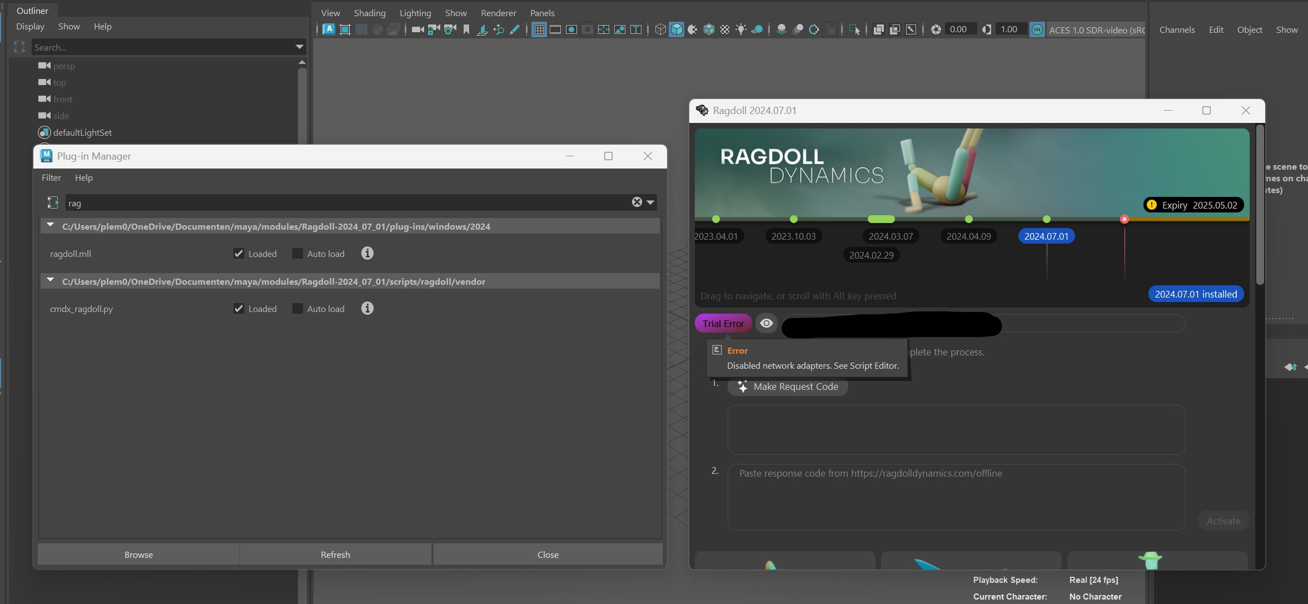
Task: Toggle Lock Camera icon in viewport toolbar
Action: pos(434,30)
